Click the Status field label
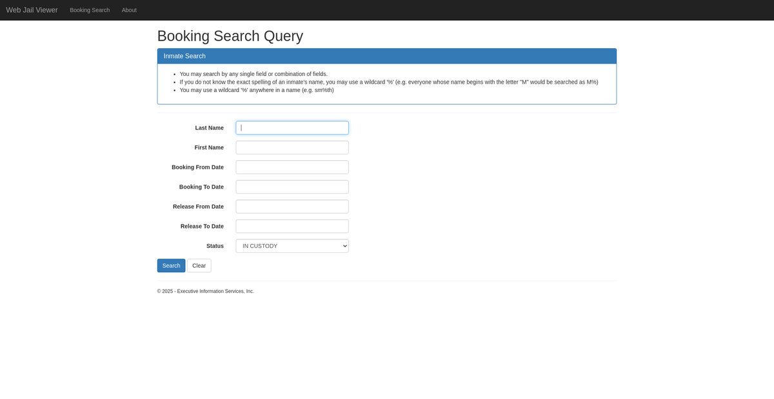Viewport: 774px width, 399px height. (215, 246)
